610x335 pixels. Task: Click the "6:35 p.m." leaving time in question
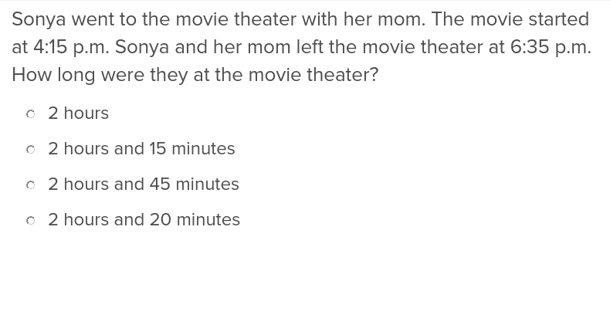click(x=551, y=48)
